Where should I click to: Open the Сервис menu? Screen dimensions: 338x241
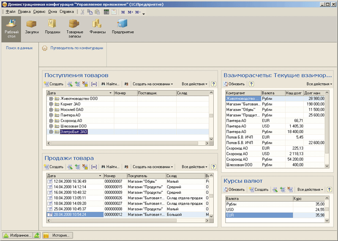[x=39, y=12]
